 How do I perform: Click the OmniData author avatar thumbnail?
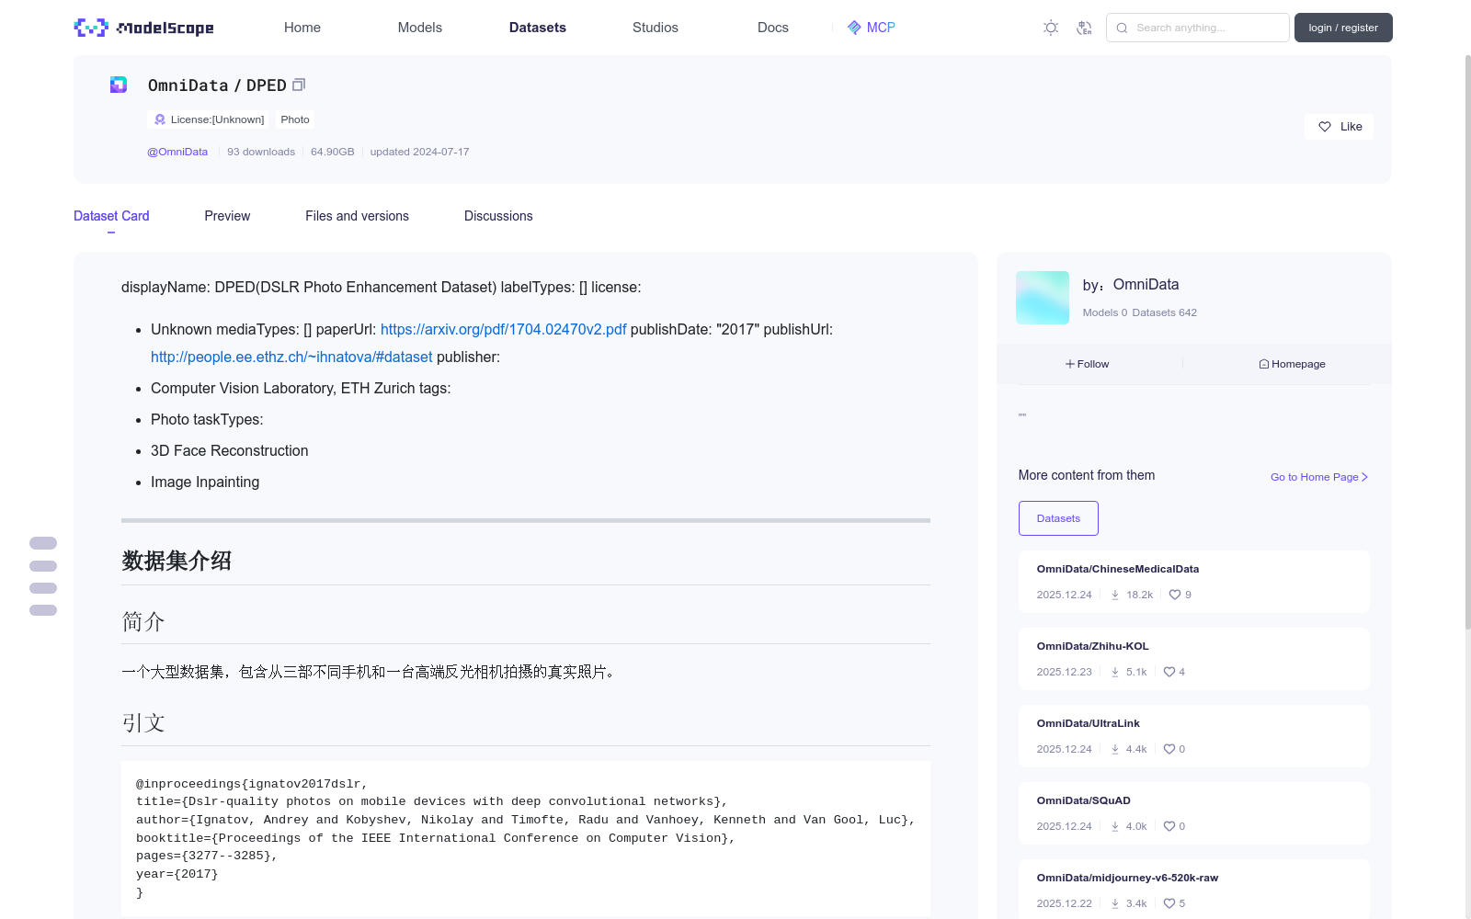pos(1043,298)
